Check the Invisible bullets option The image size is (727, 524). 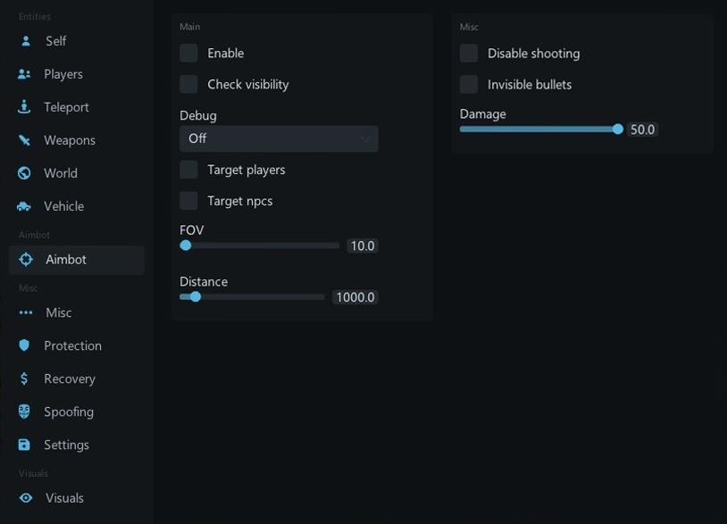pos(469,84)
